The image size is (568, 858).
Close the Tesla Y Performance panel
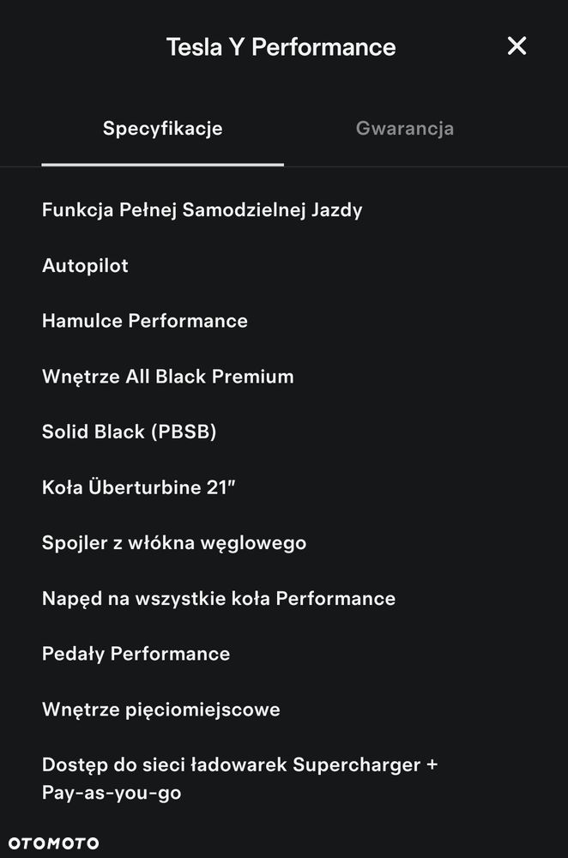pos(517,46)
